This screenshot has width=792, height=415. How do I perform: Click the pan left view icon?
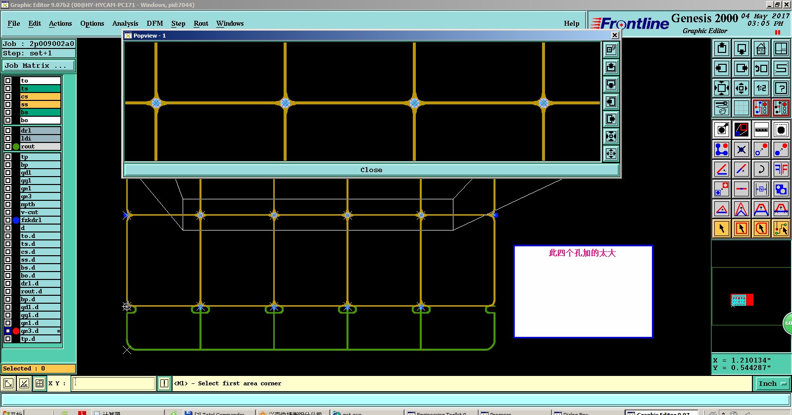pyautogui.click(x=722, y=68)
